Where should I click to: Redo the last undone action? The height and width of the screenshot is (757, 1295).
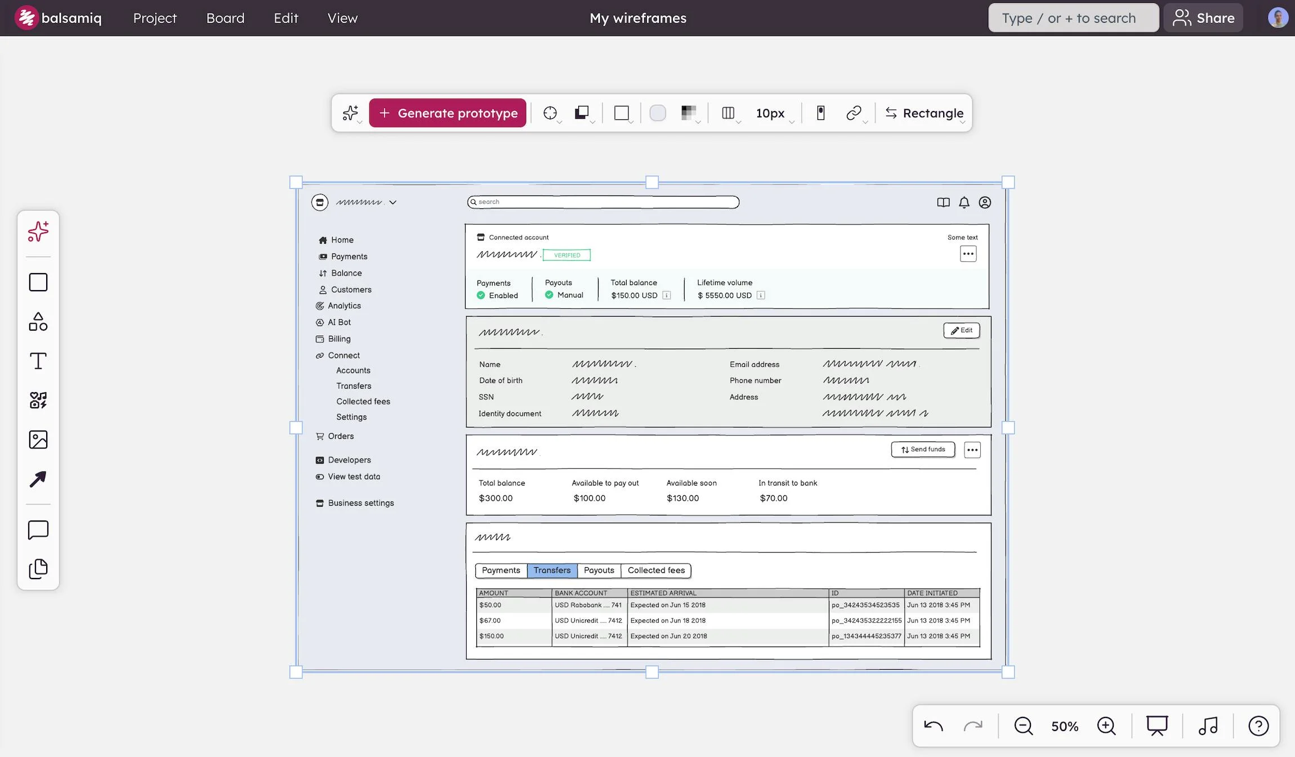[x=973, y=726]
